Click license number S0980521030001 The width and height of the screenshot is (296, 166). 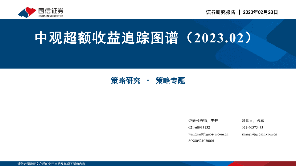[201, 141]
